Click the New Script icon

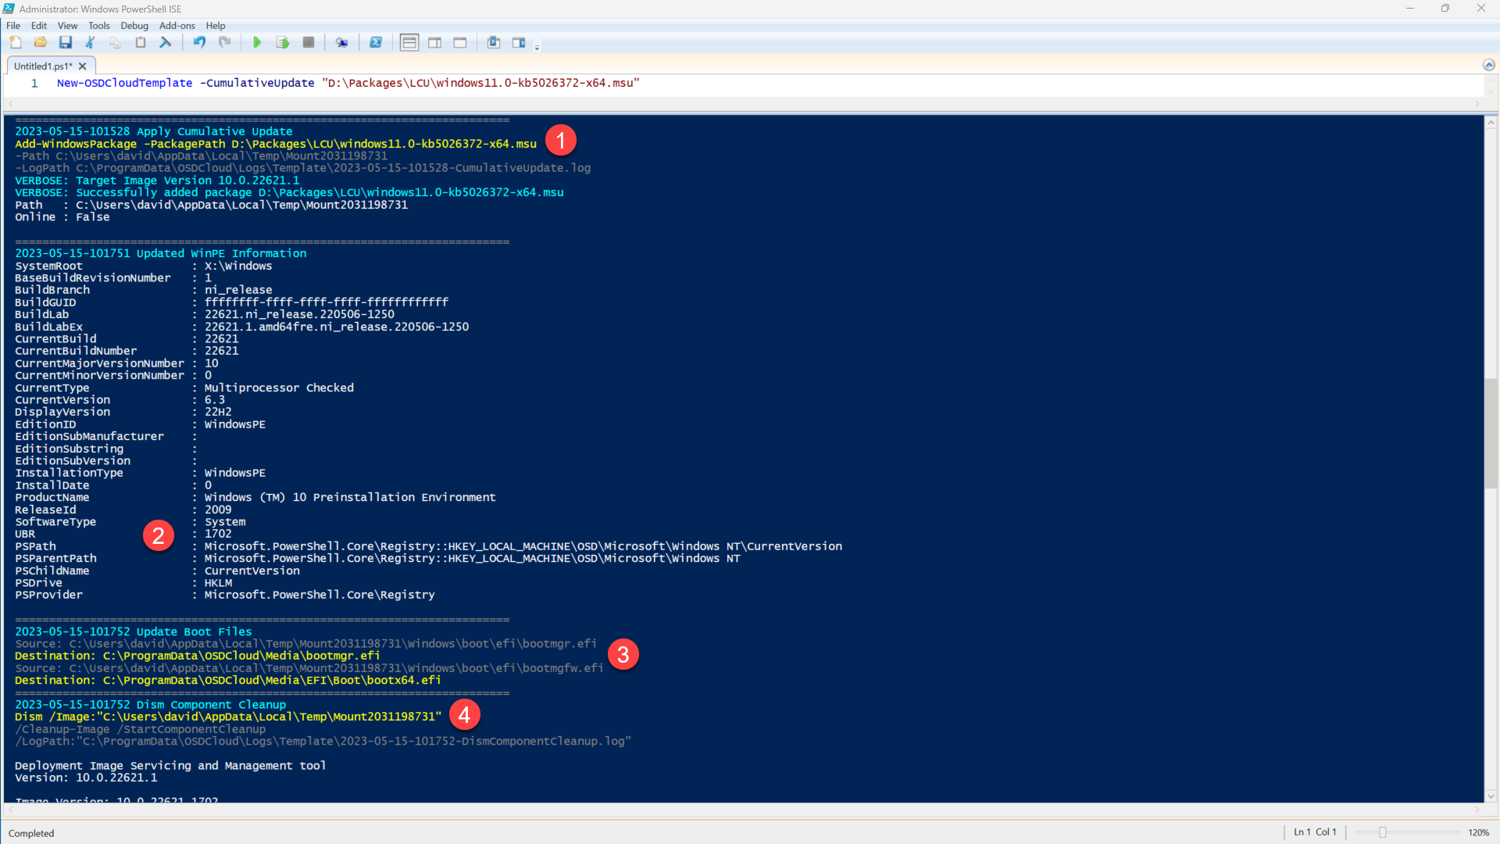[15, 43]
